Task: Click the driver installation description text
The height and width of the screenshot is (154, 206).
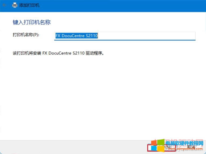Action: (x=58, y=53)
